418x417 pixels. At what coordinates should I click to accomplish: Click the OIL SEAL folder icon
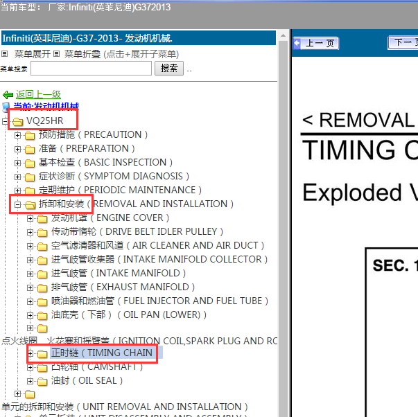(x=42, y=382)
